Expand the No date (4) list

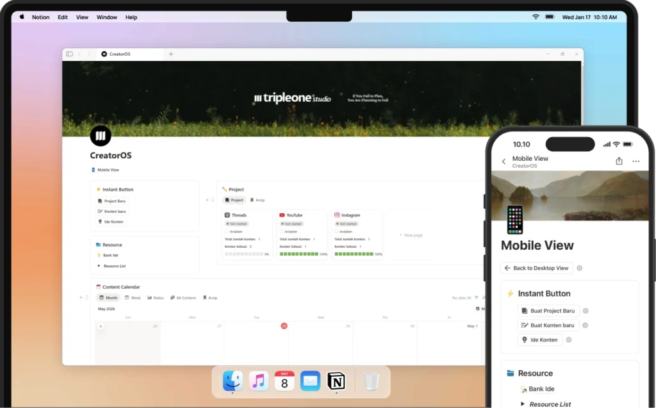[461, 298]
